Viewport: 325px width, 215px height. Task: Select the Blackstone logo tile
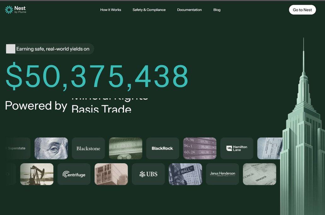[88, 148]
